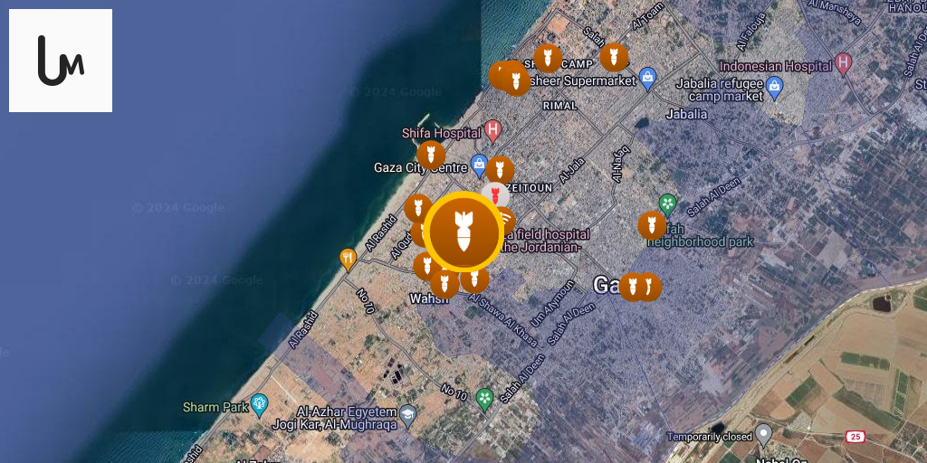Click the Indonesian Hospital marker icon
This screenshot has width=927, height=463.
pos(844,64)
